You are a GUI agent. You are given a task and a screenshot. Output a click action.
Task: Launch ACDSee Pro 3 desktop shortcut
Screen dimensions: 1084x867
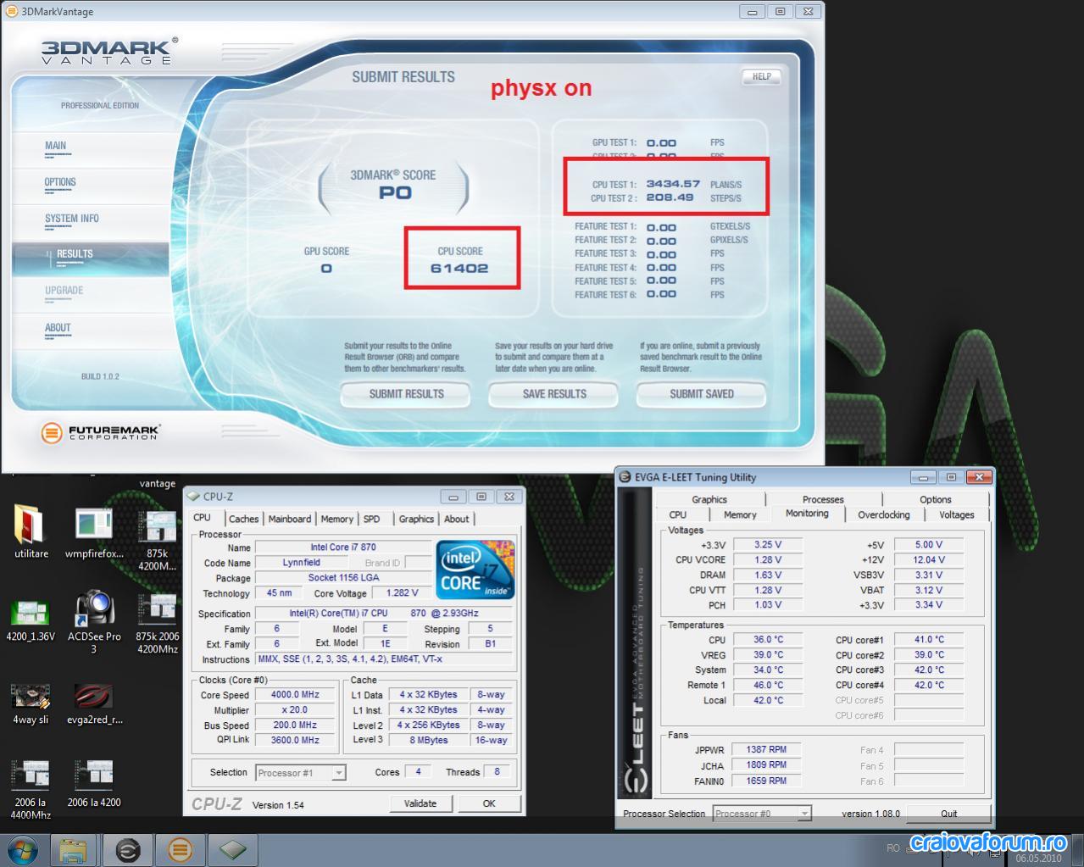coord(94,621)
